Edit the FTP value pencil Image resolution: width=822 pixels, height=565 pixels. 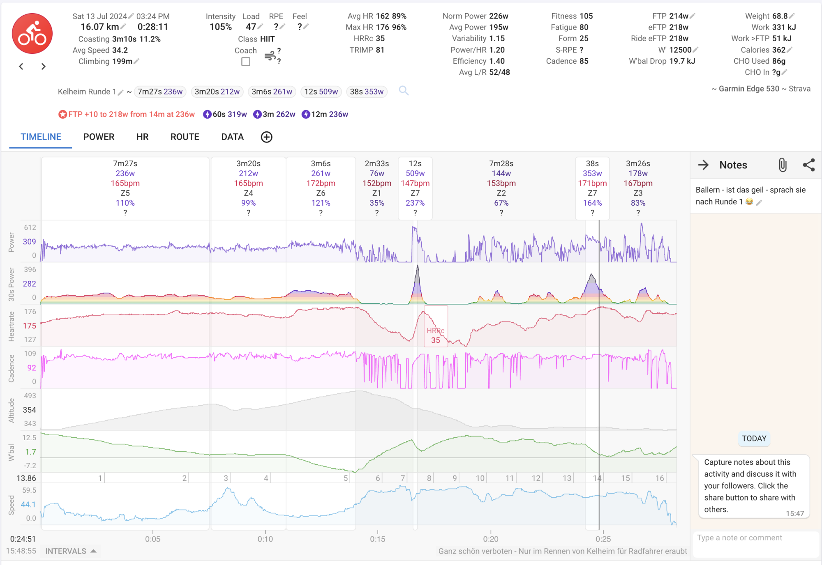pyautogui.click(x=693, y=16)
